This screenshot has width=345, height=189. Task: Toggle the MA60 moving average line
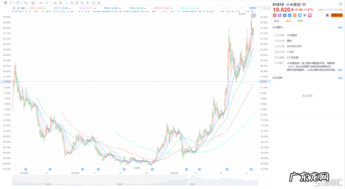click(x=137, y=8)
